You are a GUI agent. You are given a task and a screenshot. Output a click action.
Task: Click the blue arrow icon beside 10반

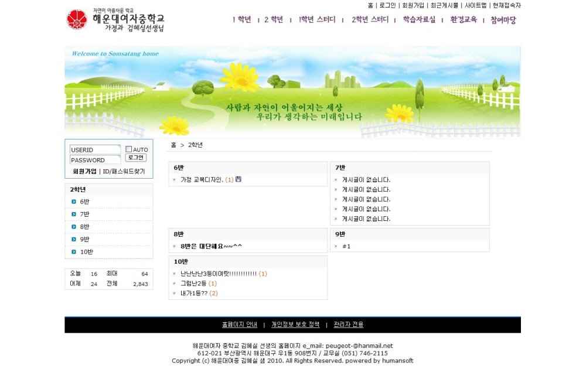click(x=74, y=252)
